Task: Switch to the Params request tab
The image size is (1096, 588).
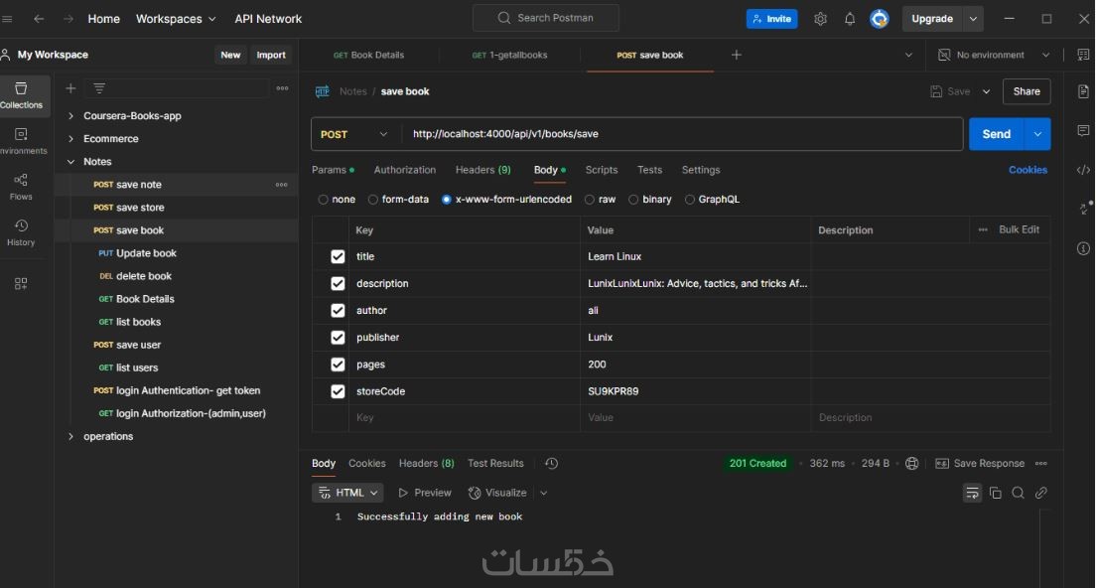Action: [333, 170]
